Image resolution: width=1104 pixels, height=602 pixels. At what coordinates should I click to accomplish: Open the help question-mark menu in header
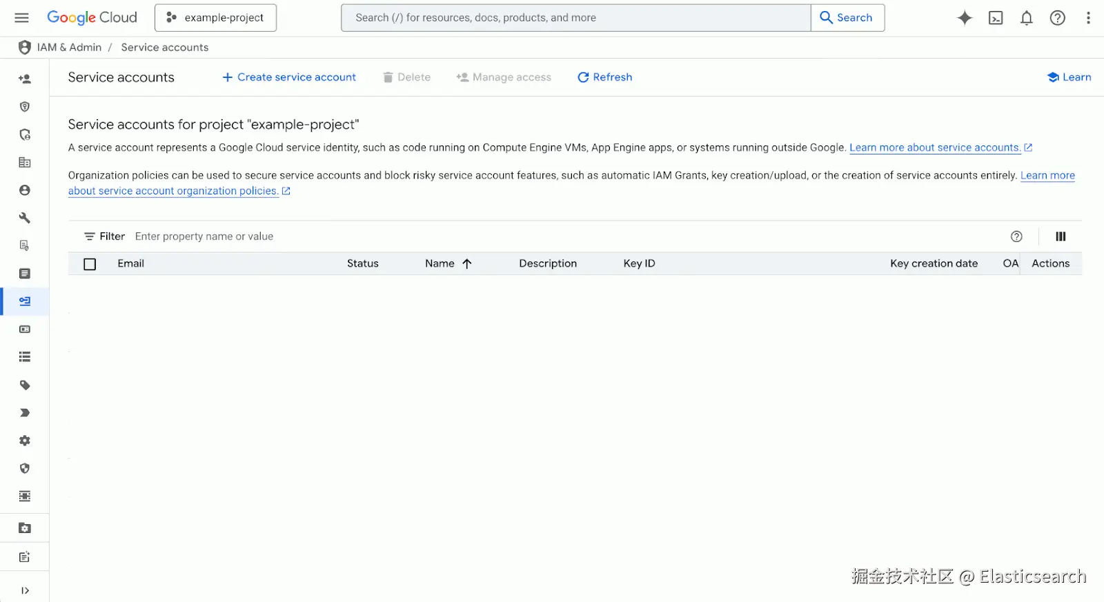click(x=1058, y=18)
